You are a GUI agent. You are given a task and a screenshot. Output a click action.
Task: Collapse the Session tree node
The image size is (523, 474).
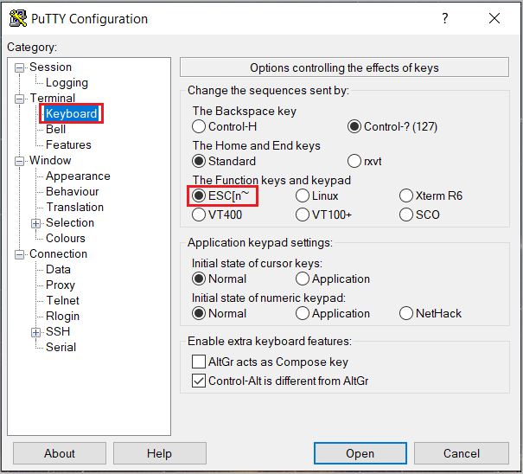click(x=21, y=67)
